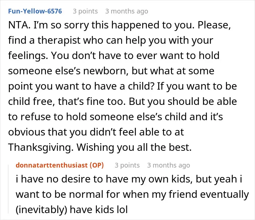This screenshot has width=255, height=220.
Task: Click the word desire in OP's reply
Action: coord(76,179)
